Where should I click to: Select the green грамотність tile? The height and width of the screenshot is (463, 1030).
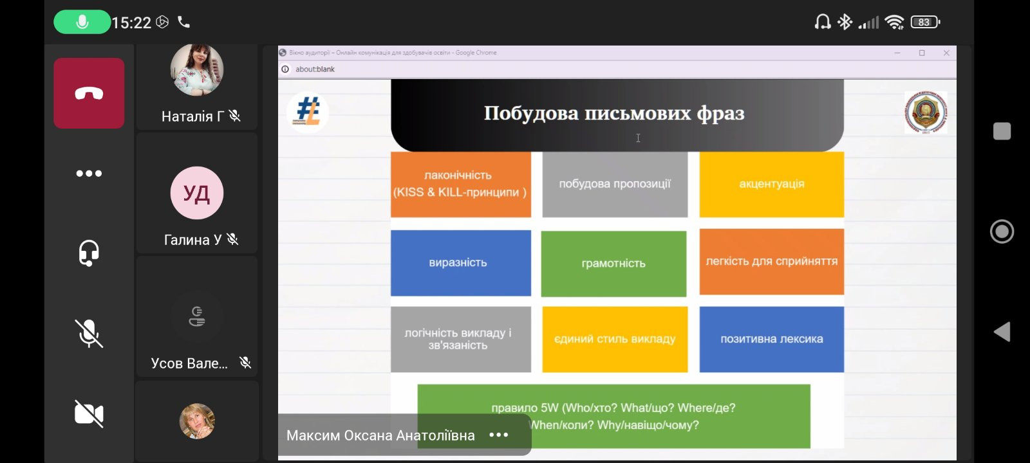click(x=613, y=263)
